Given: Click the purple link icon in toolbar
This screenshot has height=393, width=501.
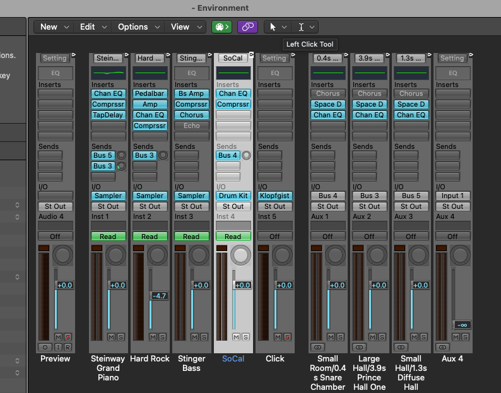Looking at the screenshot, I should coord(247,26).
